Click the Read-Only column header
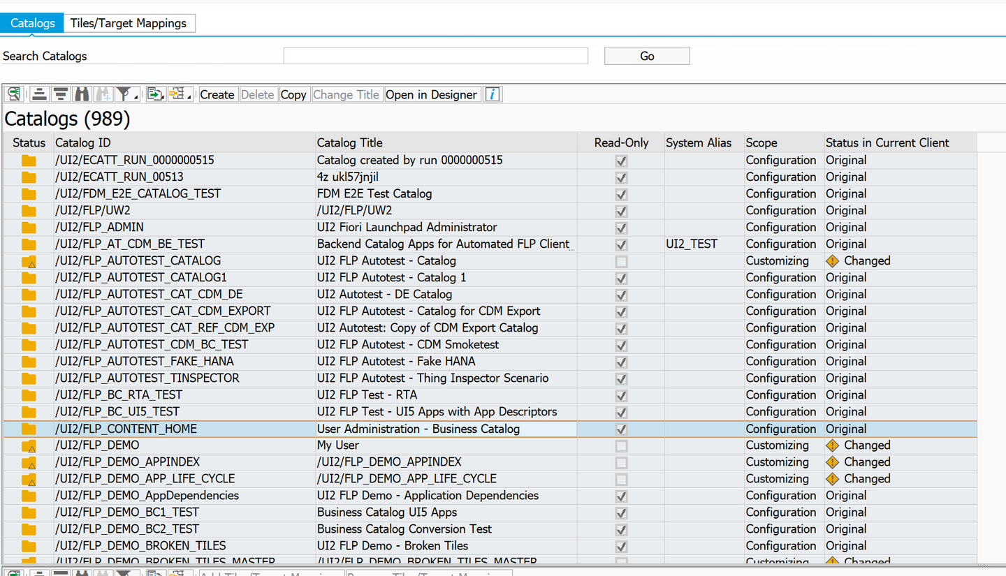 coord(621,142)
